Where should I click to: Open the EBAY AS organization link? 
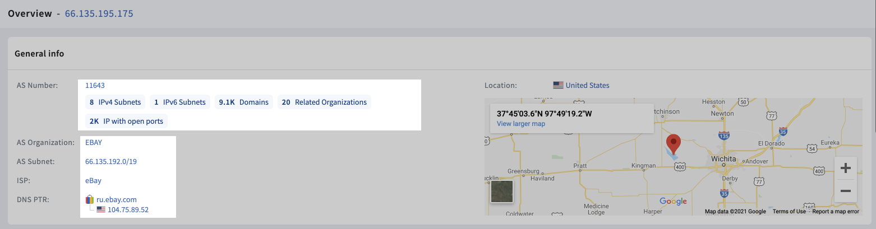pos(94,142)
